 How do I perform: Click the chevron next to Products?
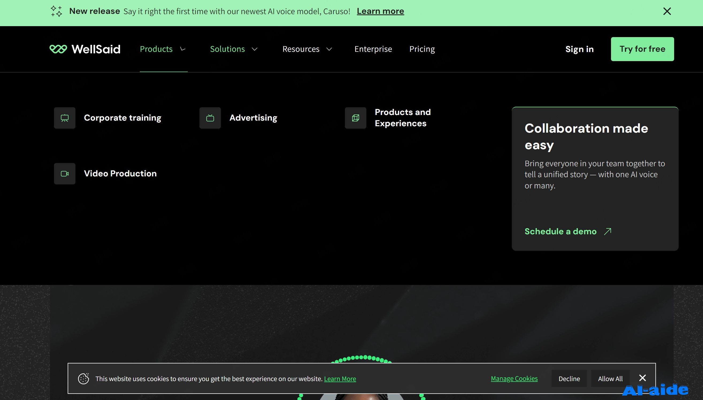point(183,49)
